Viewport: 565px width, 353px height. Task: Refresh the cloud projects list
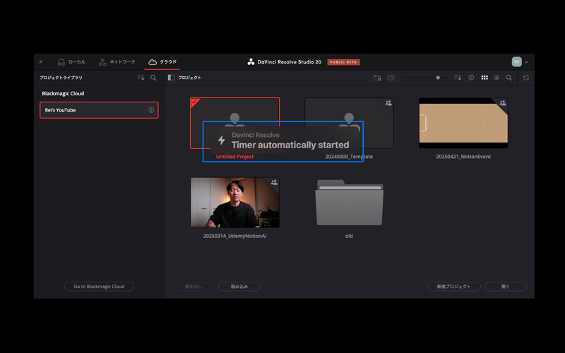tap(525, 78)
